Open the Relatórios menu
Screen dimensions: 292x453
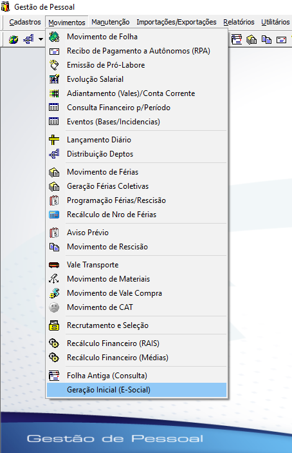coord(239,22)
